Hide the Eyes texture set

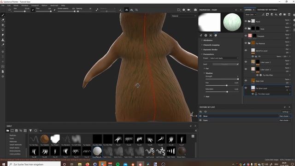(201, 120)
